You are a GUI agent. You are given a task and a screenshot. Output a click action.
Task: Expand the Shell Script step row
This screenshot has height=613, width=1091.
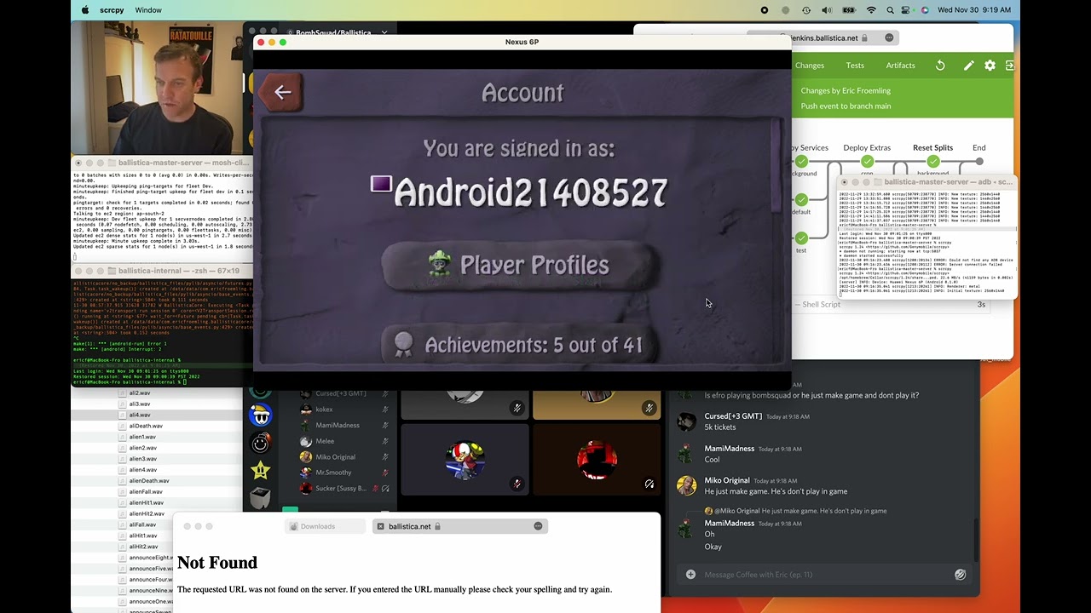pyautogui.click(x=891, y=304)
